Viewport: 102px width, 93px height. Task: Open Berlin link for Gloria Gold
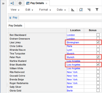point(70,91)
